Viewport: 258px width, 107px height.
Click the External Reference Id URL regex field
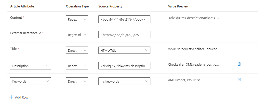tap(124, 35)
